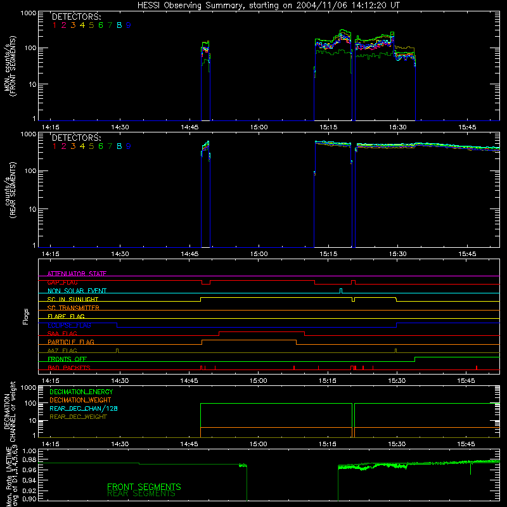Image resolution: width=507 pixels, height=507 pixels.
Task: Click the GAP_FLAG label
Action: coord(62,282)
